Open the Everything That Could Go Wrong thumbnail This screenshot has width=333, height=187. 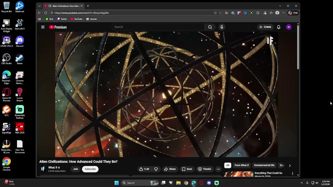pyautogui.click(x=239, y=174)
